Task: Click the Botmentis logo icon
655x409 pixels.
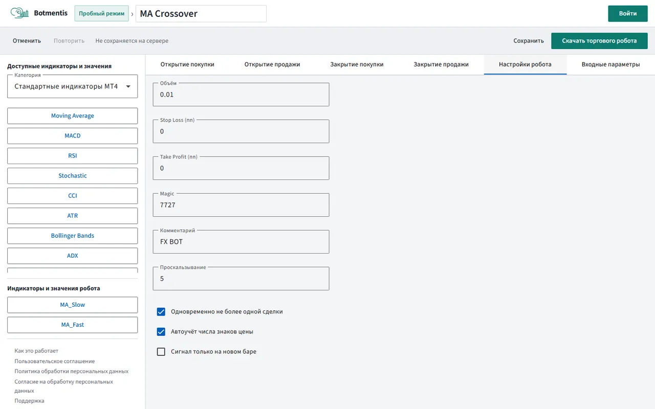Action: coord(19,13)
